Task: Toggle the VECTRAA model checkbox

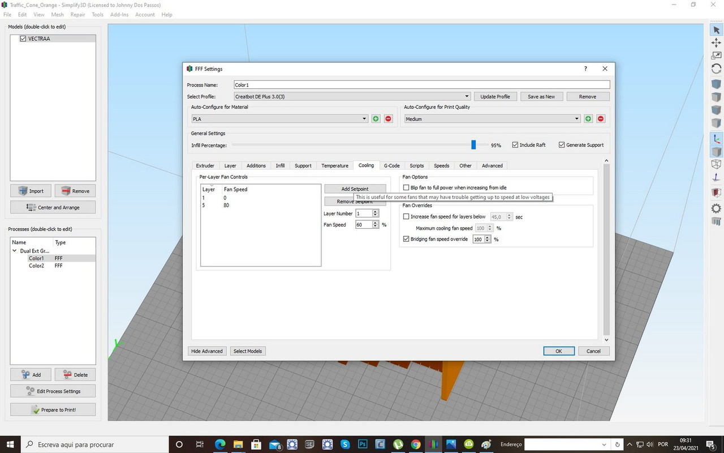Action: 23,39
